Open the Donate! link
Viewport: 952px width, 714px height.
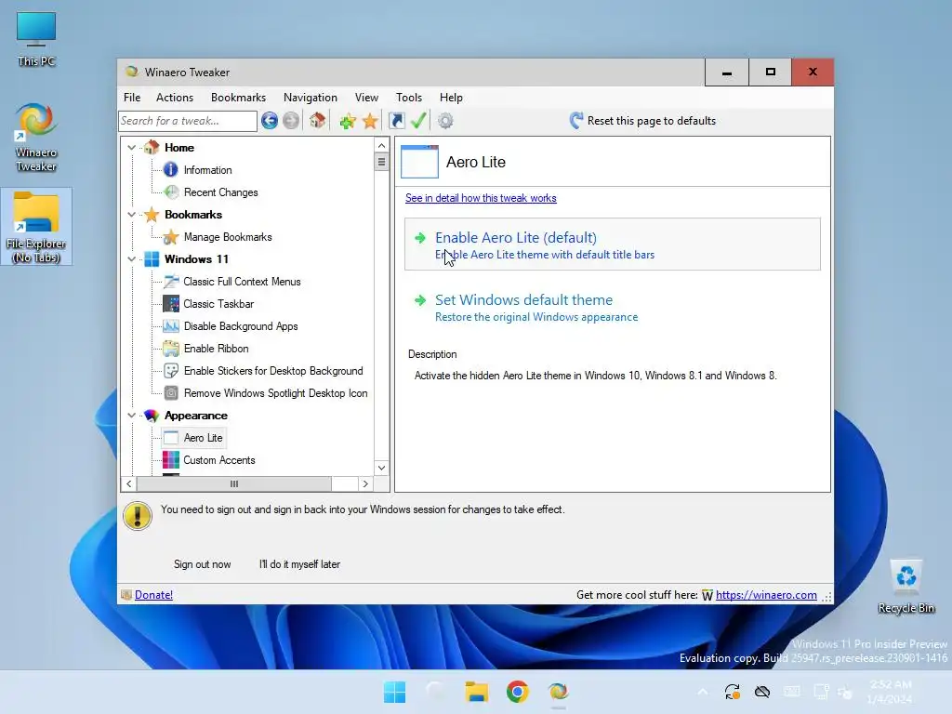coord(153,595)
